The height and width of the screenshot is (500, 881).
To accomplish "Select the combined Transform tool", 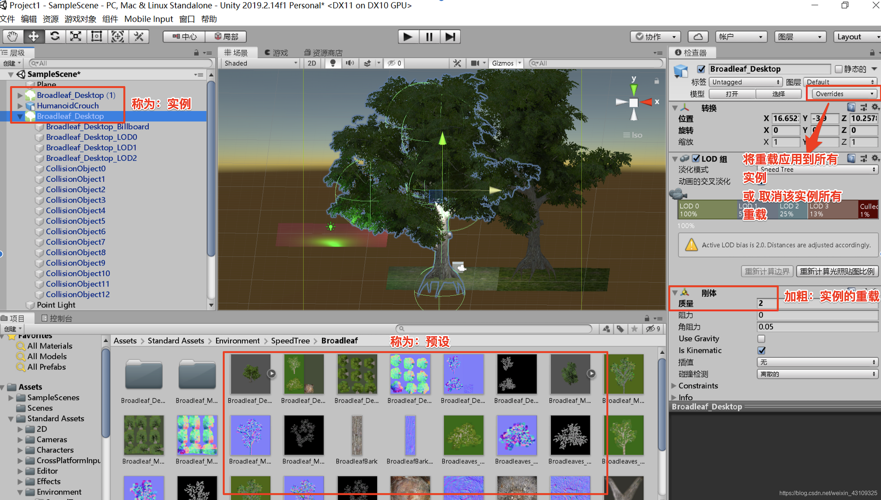I will click(118, 36).
